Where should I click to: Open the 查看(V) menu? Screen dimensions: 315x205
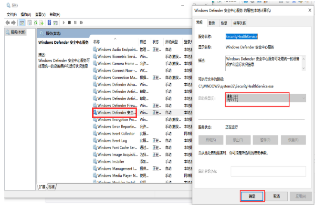[40, 14]
